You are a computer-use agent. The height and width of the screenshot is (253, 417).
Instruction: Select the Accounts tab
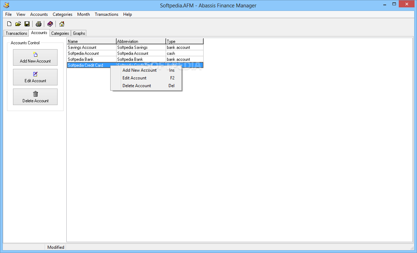39,33
